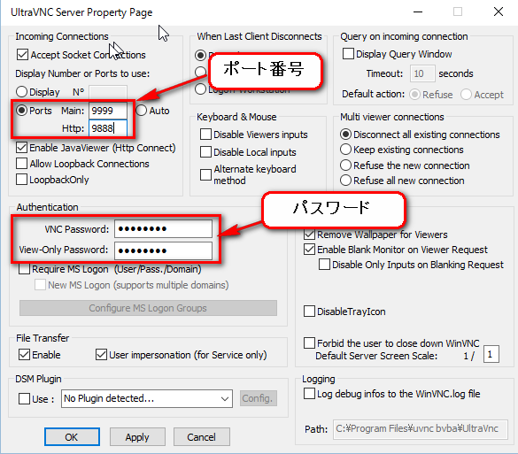Enable Log debug infos to WinVNC.log file
Screen dimensions: 518x454
pos(309,394)
